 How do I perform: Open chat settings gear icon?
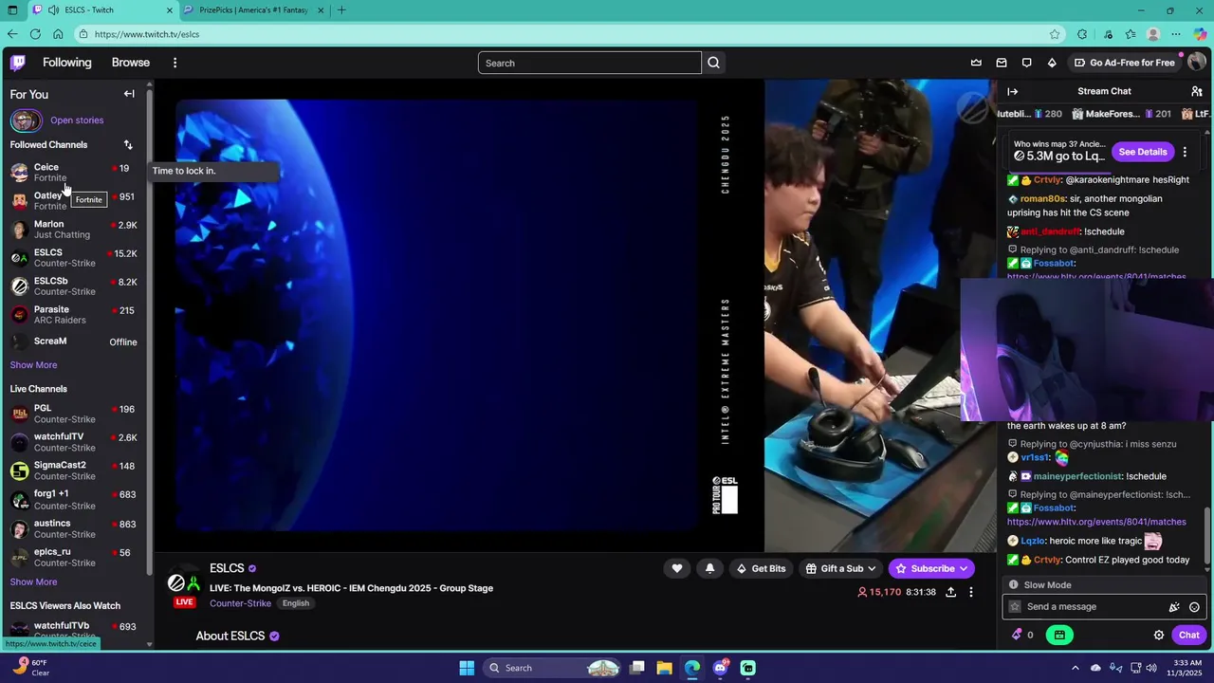(1159, 635)
